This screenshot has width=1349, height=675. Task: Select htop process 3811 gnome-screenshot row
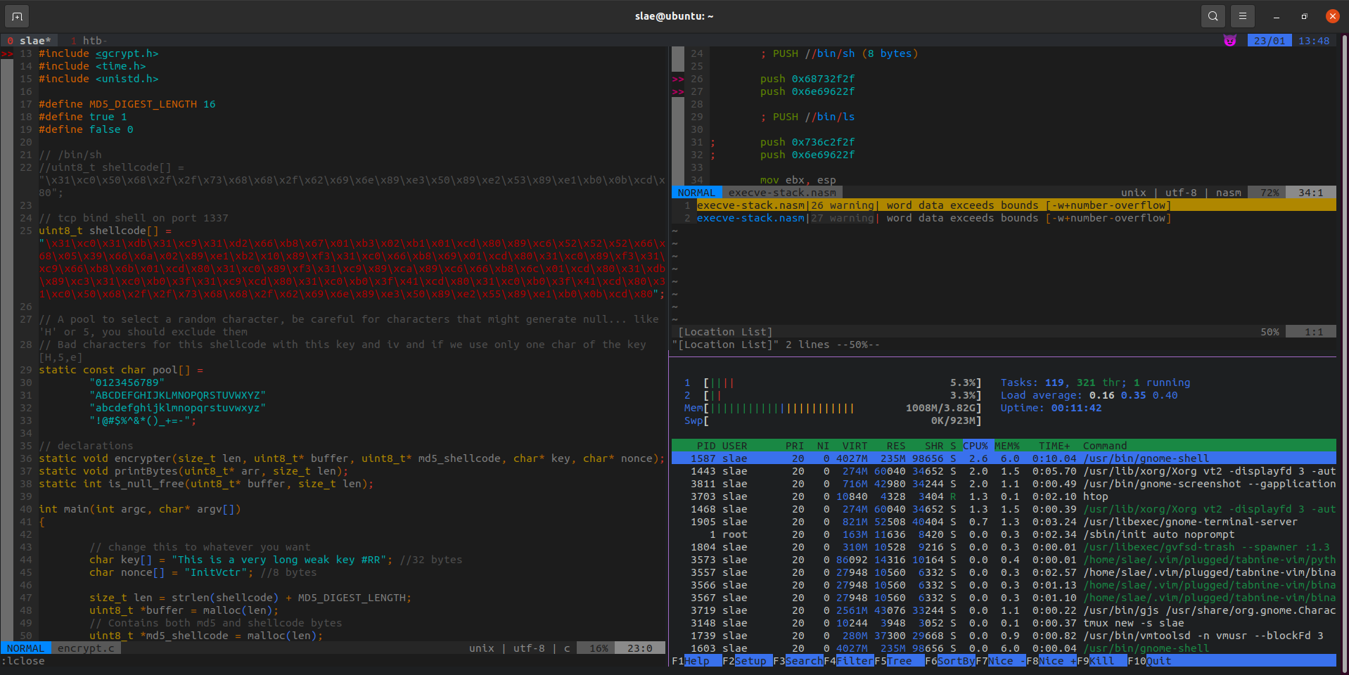[1004, 484]
